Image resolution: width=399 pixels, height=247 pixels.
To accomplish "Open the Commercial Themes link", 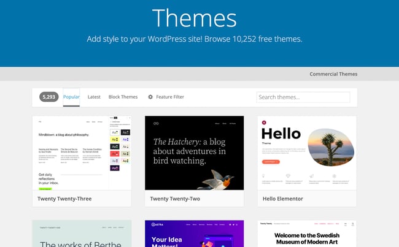I will pos(333,74).
